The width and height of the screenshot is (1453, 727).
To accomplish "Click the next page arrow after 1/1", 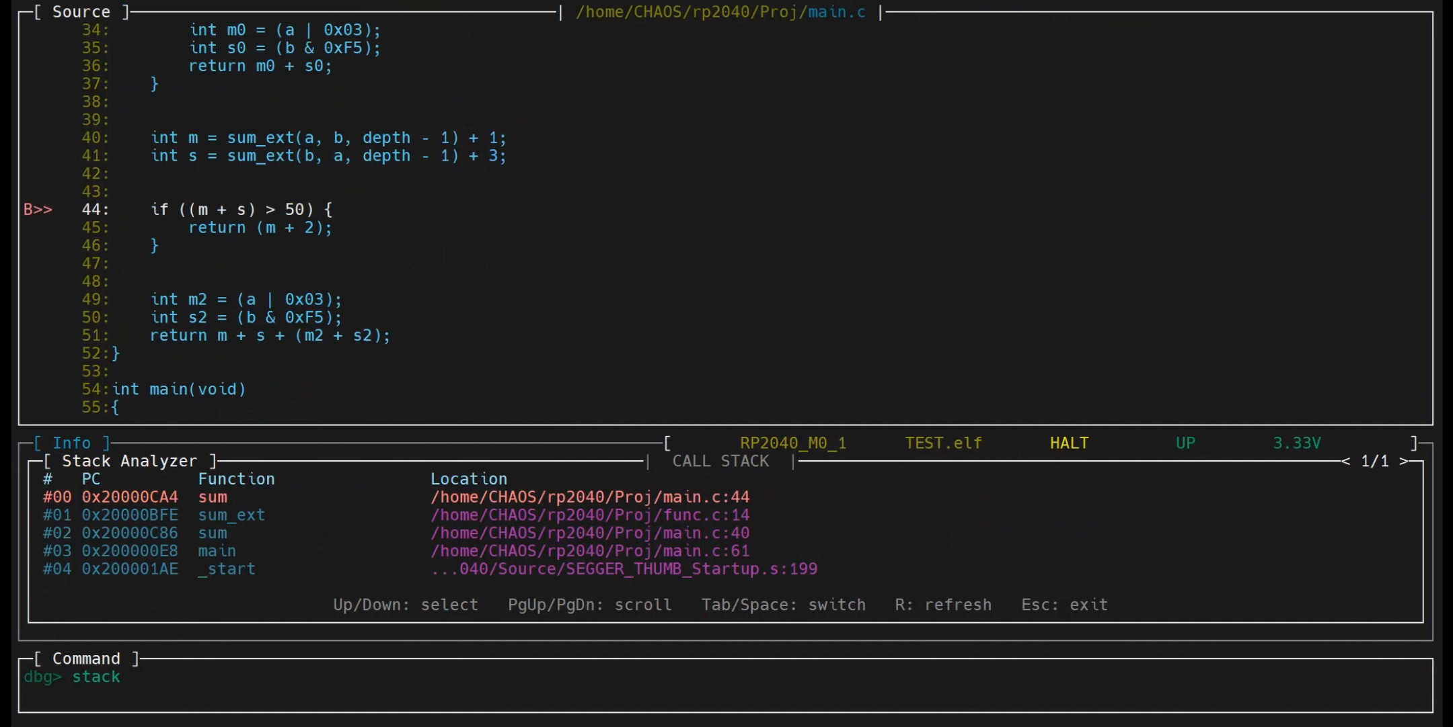I will point(1404,462).
